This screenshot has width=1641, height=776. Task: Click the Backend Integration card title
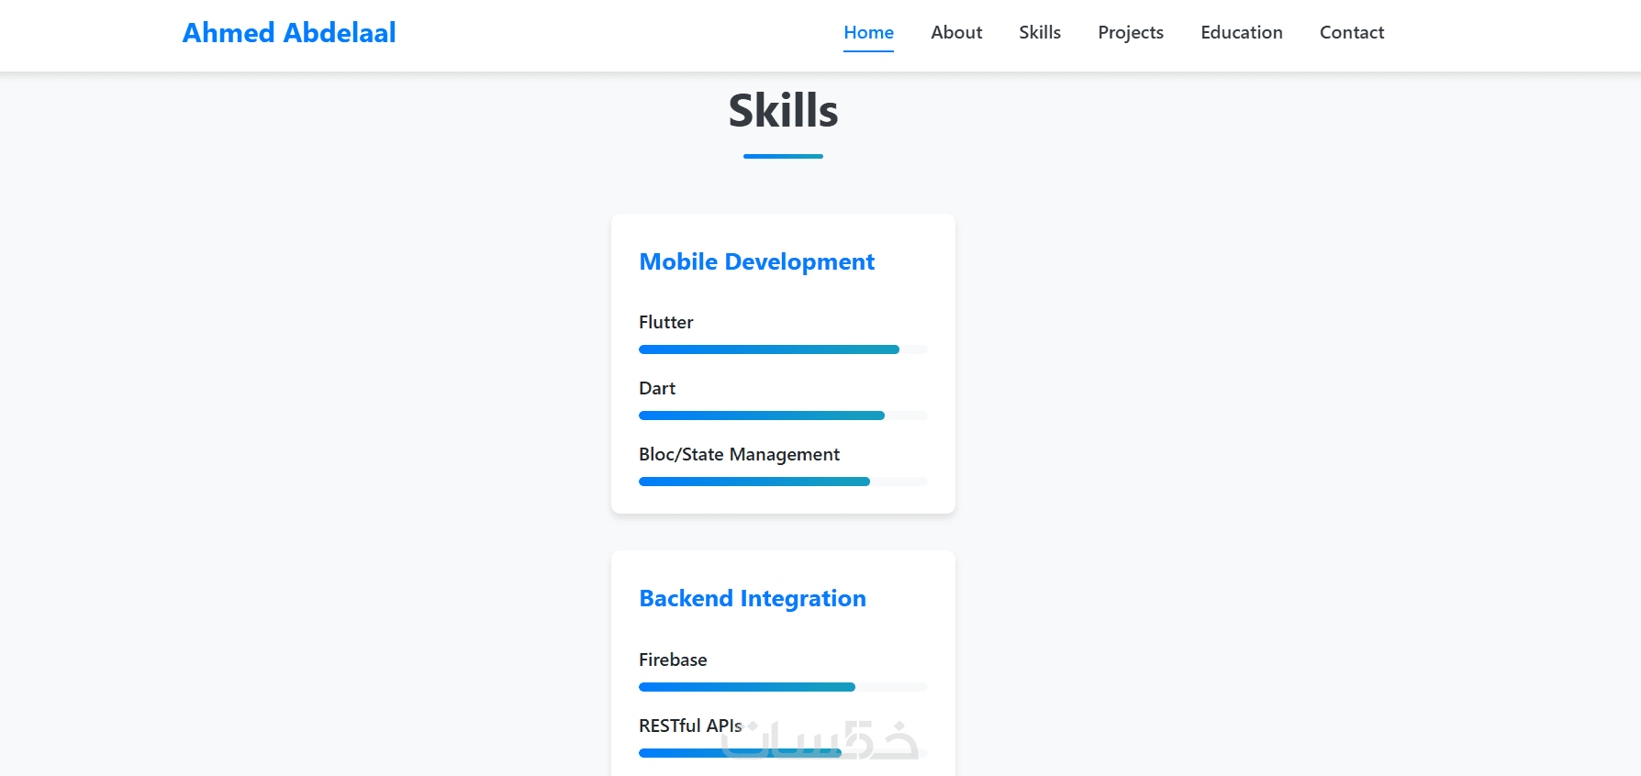point(753,599)
